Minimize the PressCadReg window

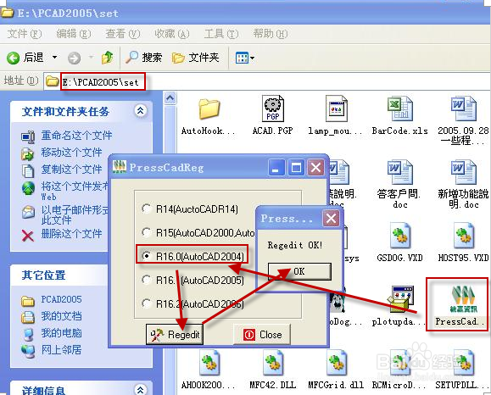coord(276,168)
